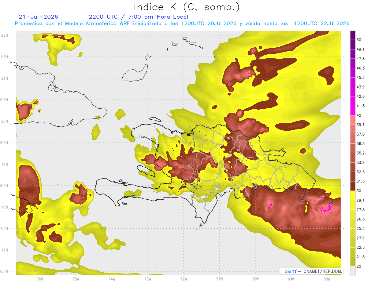Click the legend value "27.8"
The width and height of the screenshot is (367, 283).
(x=361, y=210)
